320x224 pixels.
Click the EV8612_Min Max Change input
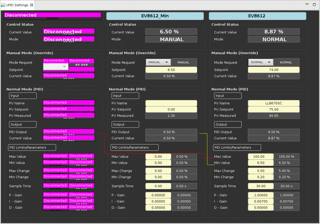pyautogui.click(x=158, y=171)
